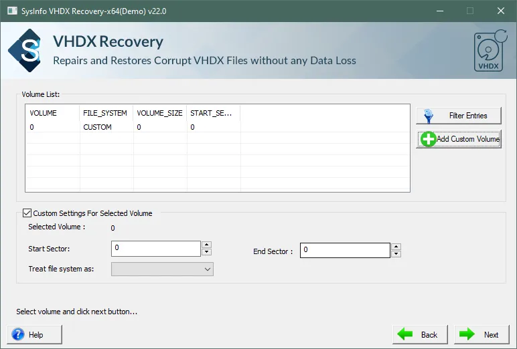Click the Select volume and click next status text
This screenshot has width=517, height=349.
pos(76,312)
